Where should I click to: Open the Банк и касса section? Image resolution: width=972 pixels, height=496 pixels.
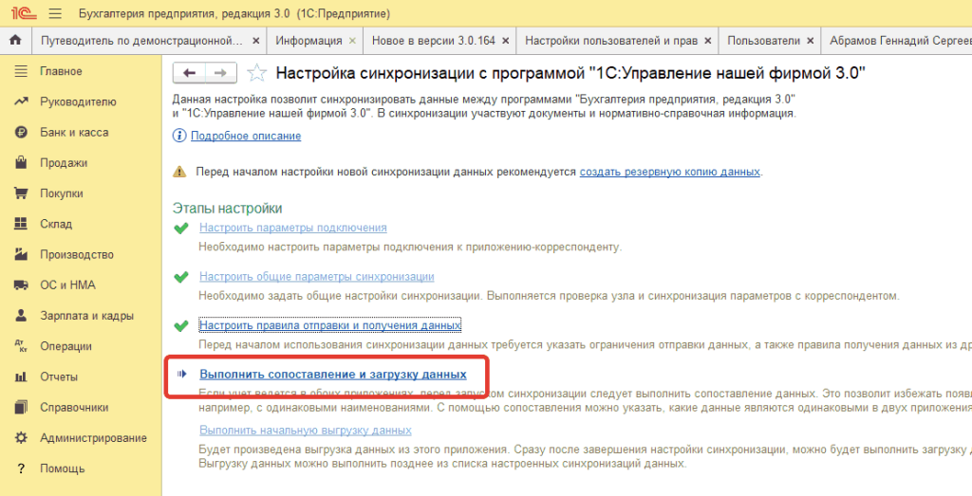pos(74,133)
